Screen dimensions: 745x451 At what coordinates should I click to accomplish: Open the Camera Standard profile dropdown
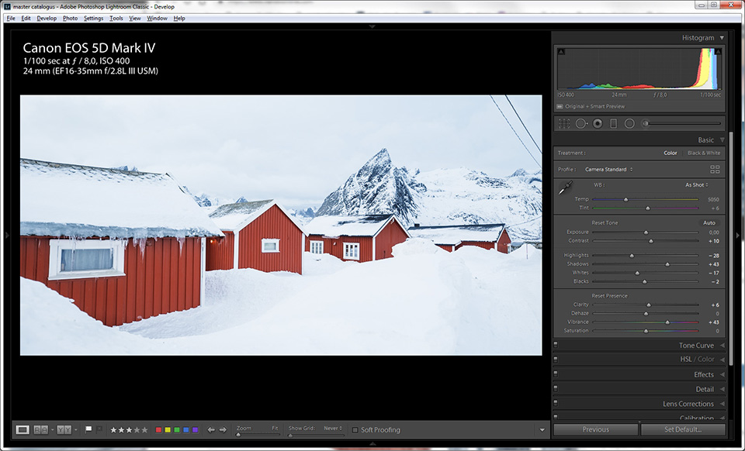coord(608,169)
